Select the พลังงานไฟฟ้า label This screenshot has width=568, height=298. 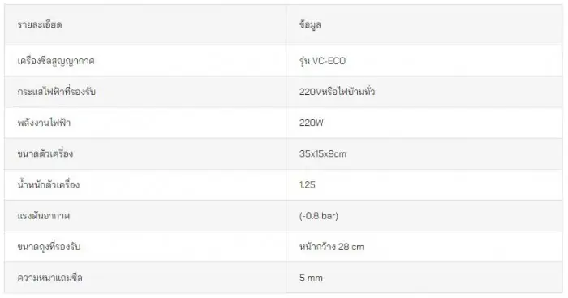click(44, 123)
